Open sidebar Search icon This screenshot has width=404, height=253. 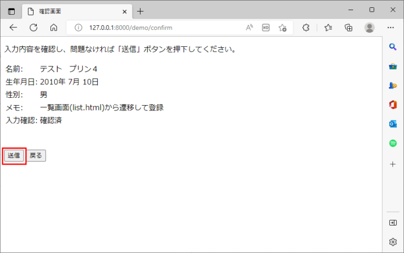tap(392, 47)
